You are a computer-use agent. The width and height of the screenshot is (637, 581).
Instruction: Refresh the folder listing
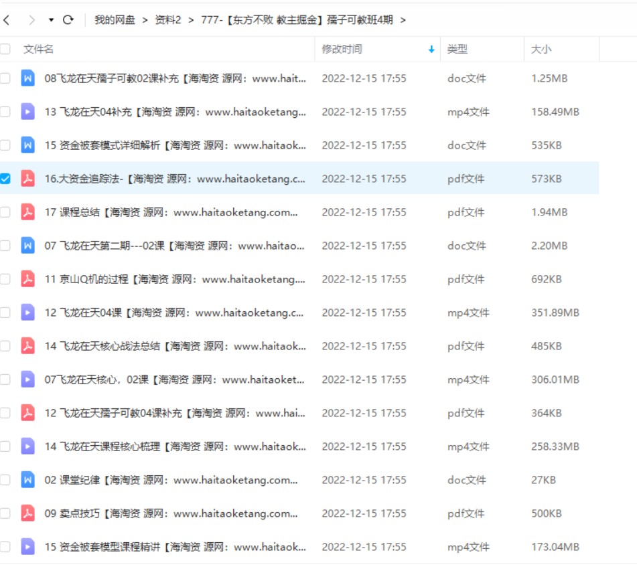tap(68, 19)
